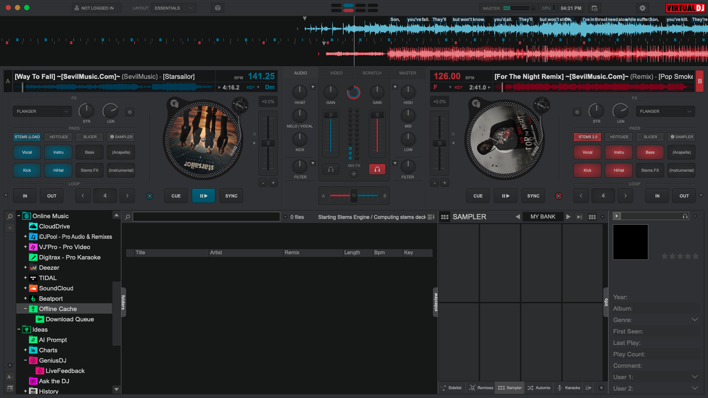Toggle deck B headphone cue
This screenshot has width=708, height=398.
(377, 169)
